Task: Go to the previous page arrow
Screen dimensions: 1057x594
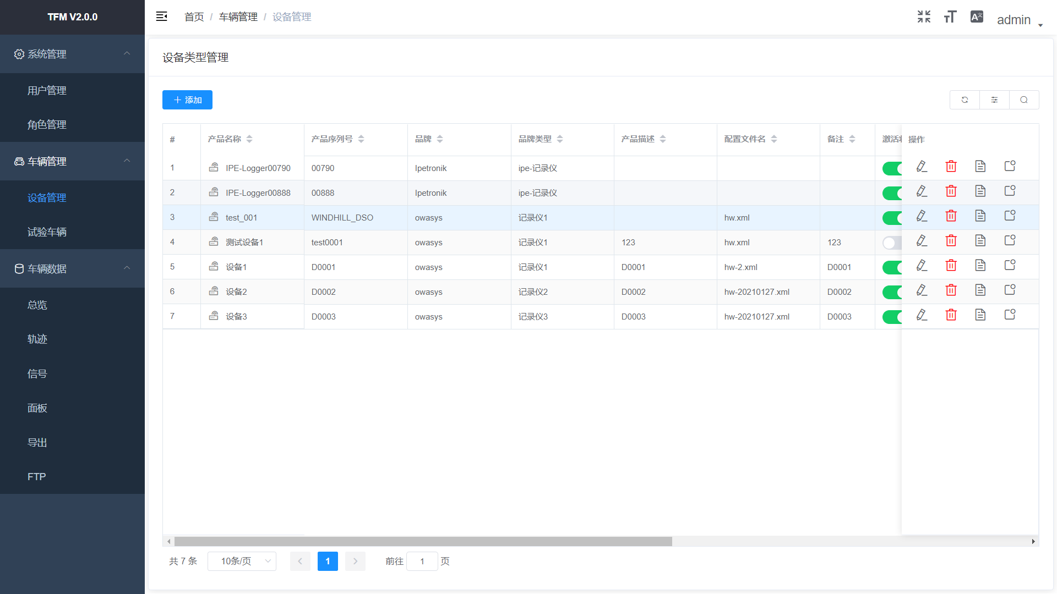Action: (300, 561)
